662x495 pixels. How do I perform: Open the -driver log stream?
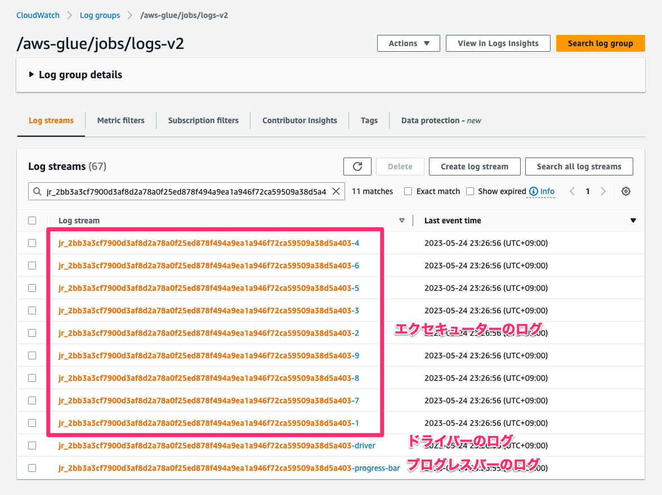tap(217, 445)
